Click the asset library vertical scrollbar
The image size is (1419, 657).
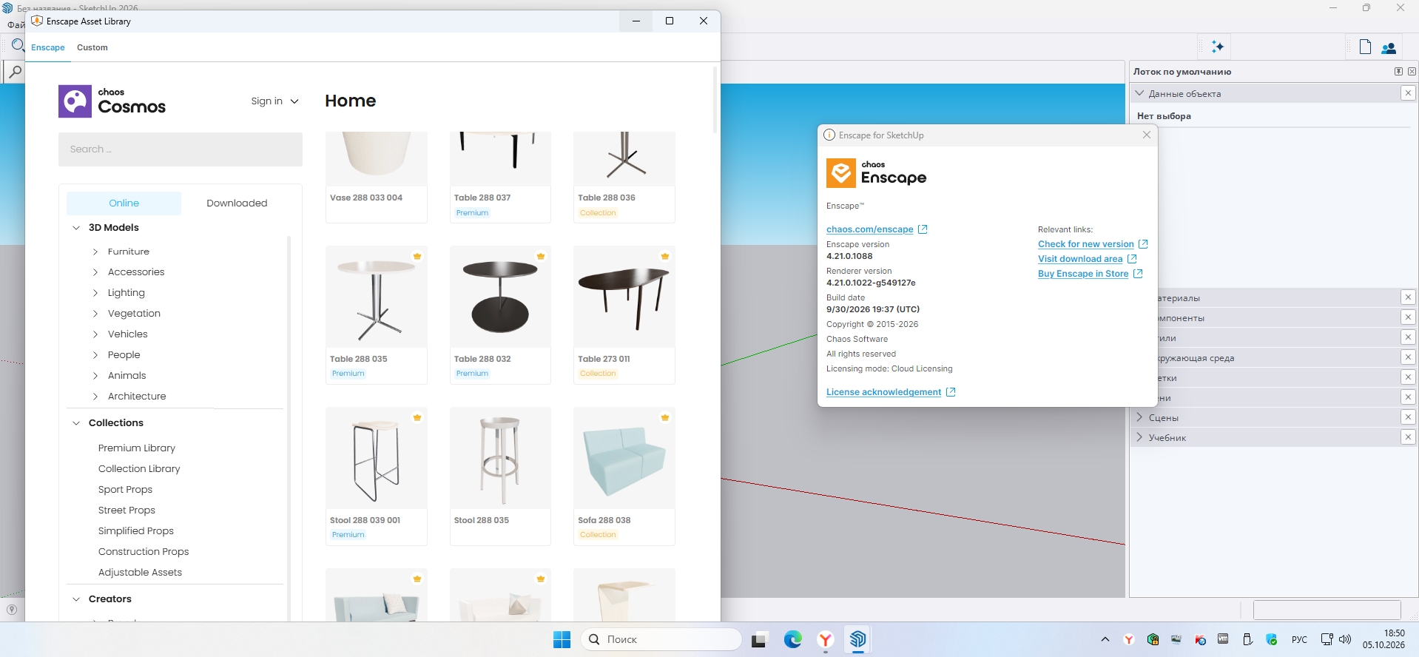point(715,101)
